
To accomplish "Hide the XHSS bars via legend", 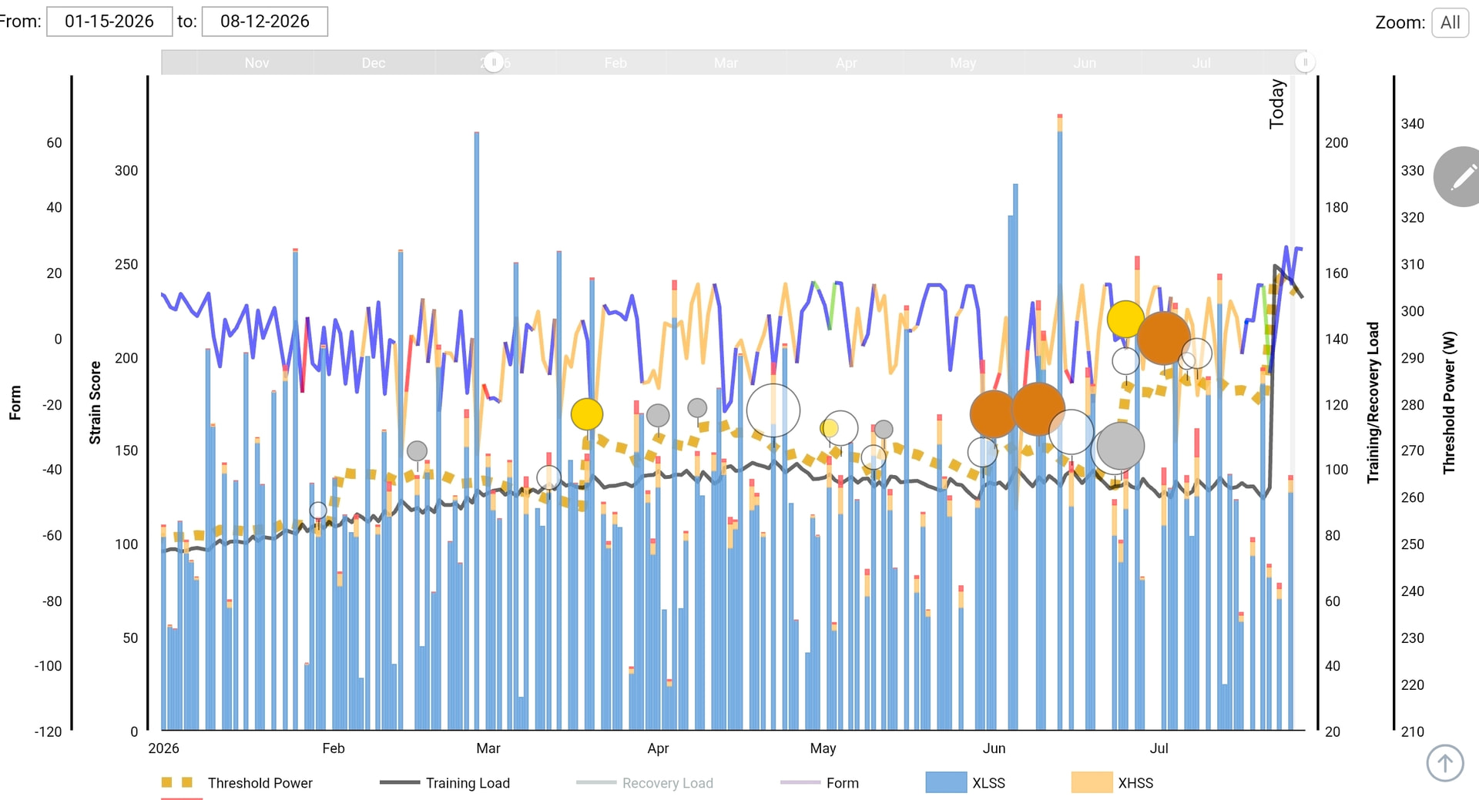I will point(1112,783).
